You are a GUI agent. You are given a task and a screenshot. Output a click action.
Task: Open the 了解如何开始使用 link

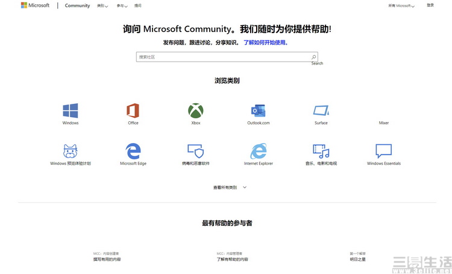point(266,42)
